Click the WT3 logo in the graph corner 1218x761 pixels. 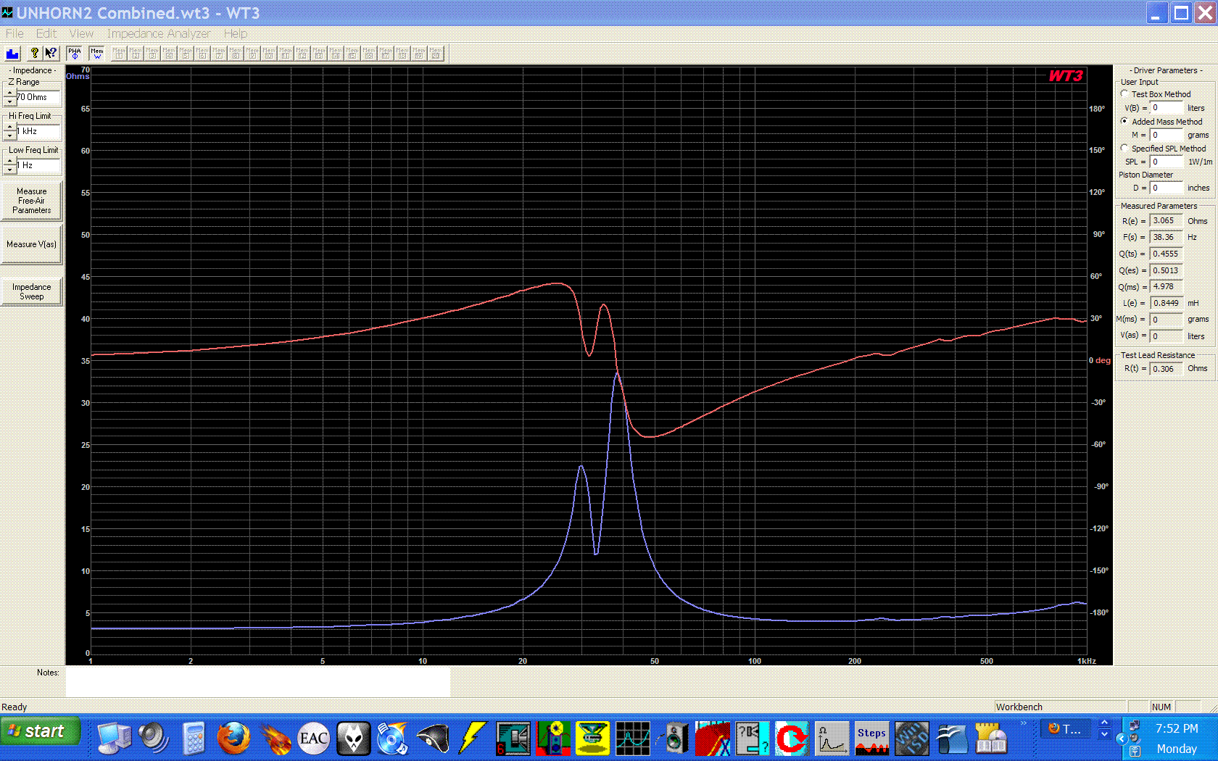pos(1066,76)
